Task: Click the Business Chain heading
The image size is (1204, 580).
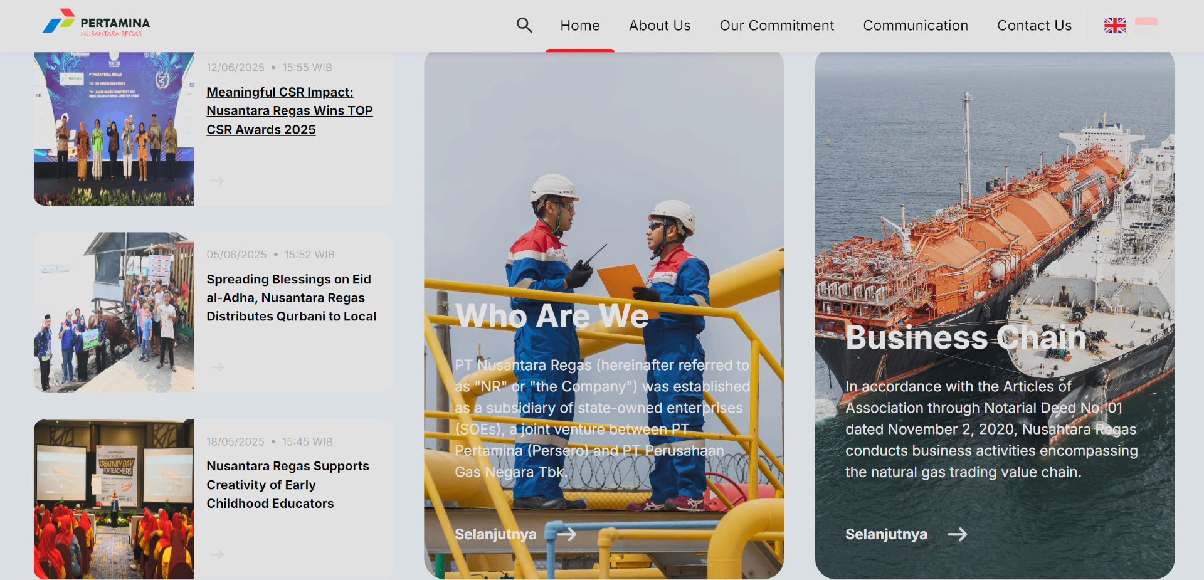Action: (966, 337)
